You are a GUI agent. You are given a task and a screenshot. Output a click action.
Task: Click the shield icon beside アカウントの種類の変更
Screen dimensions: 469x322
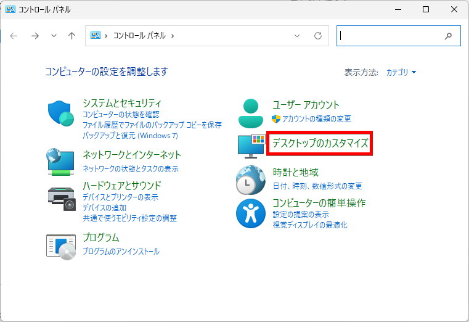click(275, 119)
